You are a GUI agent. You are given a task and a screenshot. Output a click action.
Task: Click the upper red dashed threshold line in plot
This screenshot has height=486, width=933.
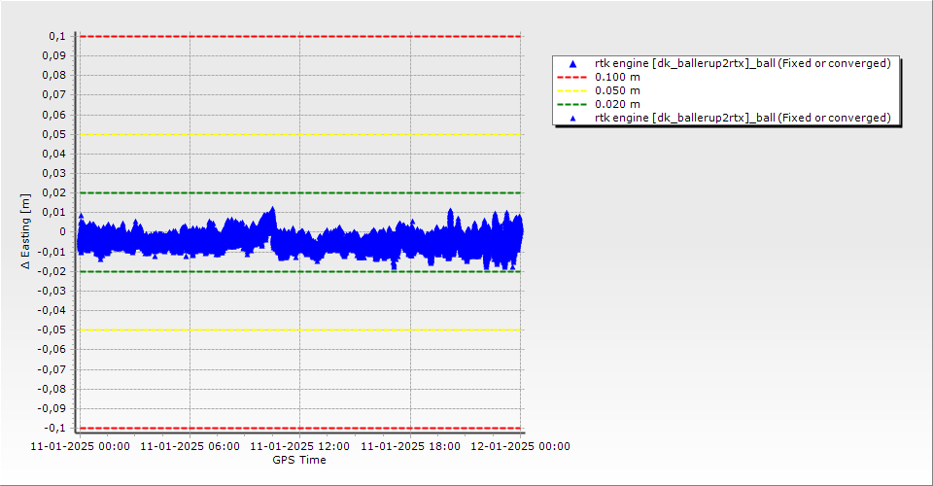tap(300, 36)
